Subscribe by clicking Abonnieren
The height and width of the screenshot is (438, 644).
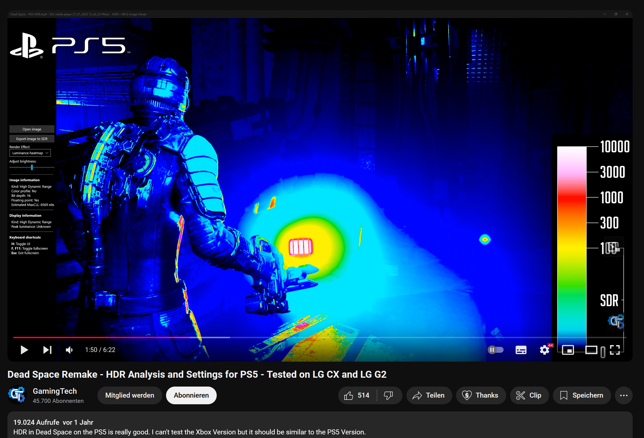[191, 395]
